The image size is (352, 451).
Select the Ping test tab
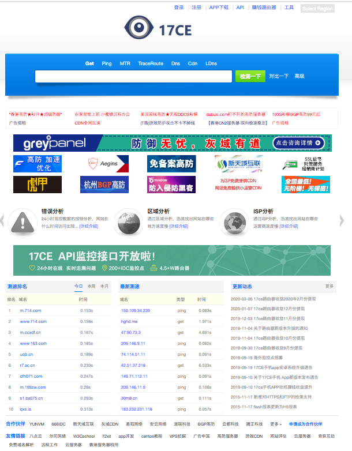point(107,63)
